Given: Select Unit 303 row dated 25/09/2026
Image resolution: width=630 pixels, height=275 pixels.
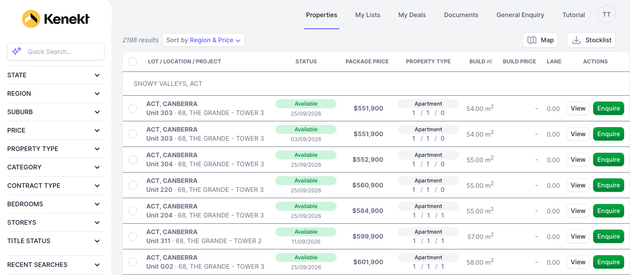Looking at the screenshot, I should pyautogui.click(x=133, y=108).
